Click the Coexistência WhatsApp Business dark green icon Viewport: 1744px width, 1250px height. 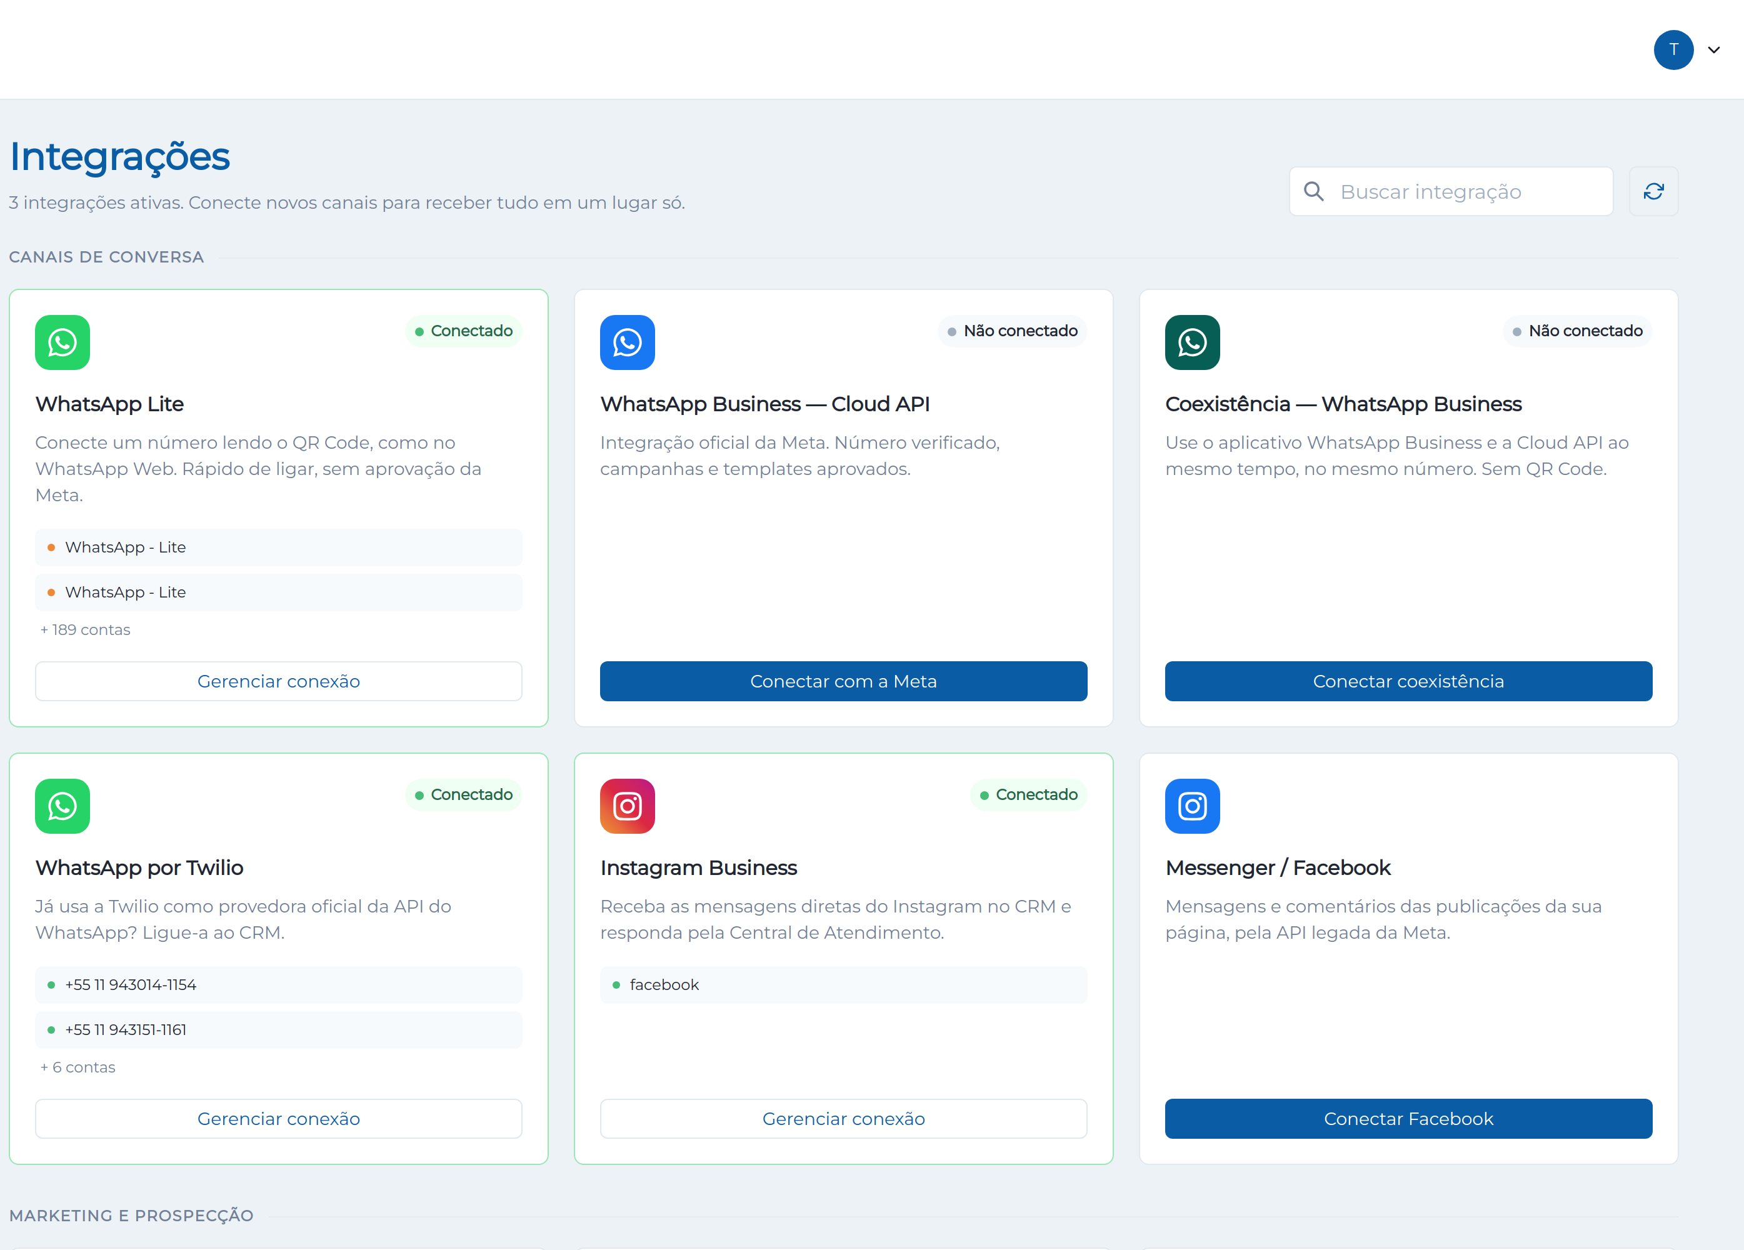tap(1193, 342)
